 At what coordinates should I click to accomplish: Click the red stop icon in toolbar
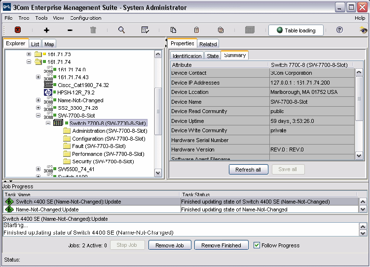(18, 30)
